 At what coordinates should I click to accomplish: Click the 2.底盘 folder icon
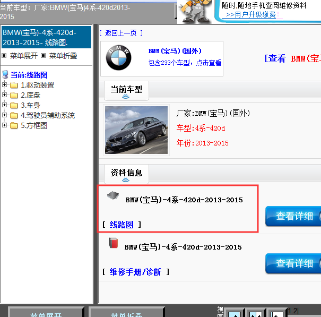(x=14, y=95)
